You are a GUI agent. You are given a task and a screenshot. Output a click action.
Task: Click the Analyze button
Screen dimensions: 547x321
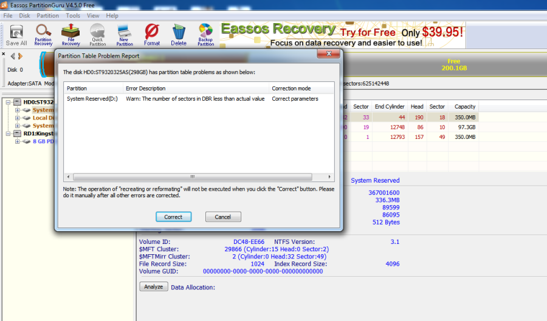click(154, 286)
